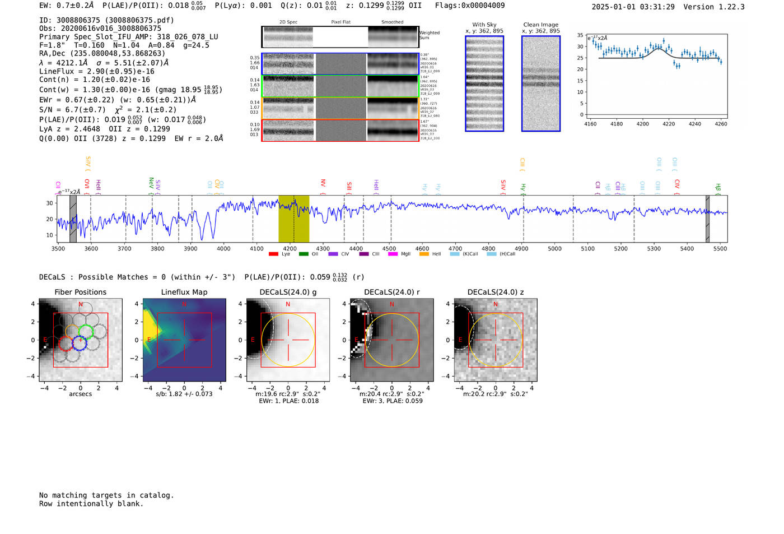Click the EWr: 3, PLAE: 0.059 caption
The height and width of the screenshot is (534, 784).
coord(392,401)
